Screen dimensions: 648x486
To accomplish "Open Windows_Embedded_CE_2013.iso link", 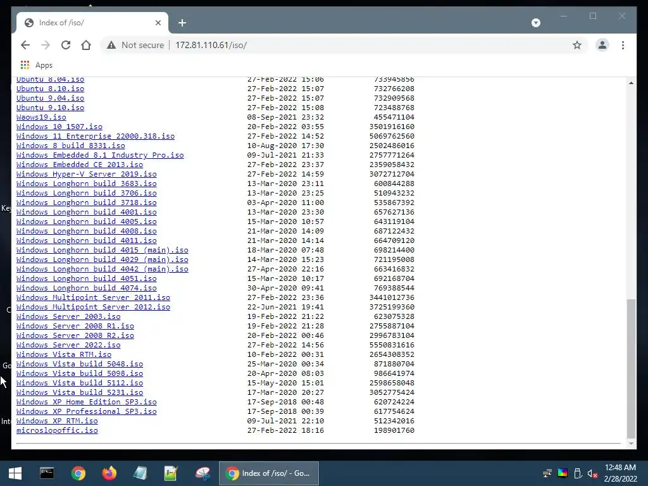I will 79,165.
